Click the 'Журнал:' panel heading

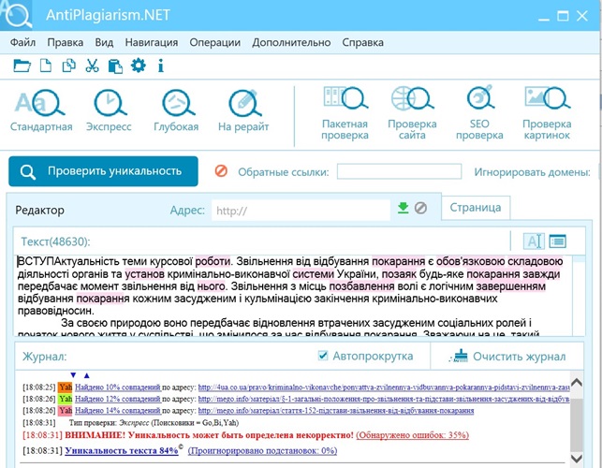click(x=45, y=357)
